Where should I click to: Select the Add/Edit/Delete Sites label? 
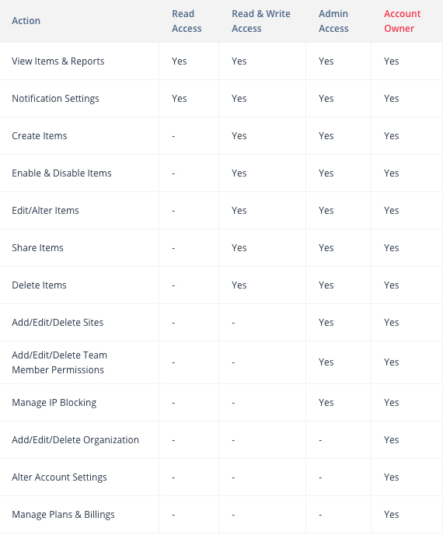[58, 323]
